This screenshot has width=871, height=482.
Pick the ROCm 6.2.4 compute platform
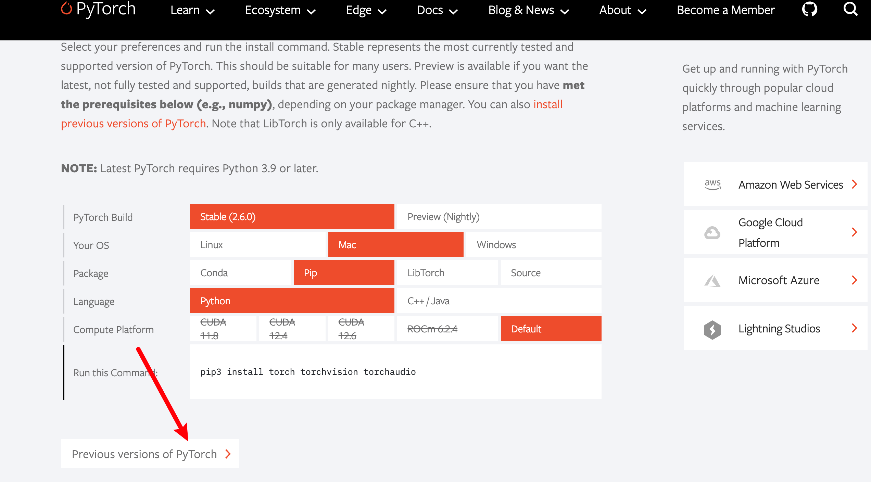447,329
